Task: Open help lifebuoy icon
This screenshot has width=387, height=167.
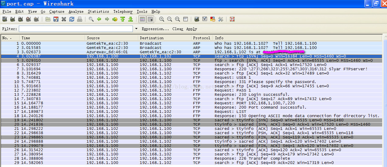Action: tap(232, 19)
